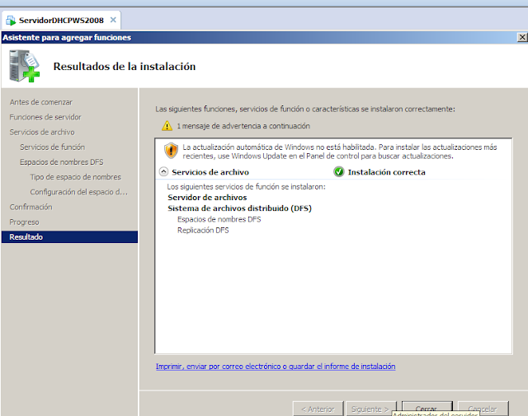This screenshot has height=416, width=528.
Task: Close the ServidorDHCPWS2008 tab
Action: coord(113,20)
